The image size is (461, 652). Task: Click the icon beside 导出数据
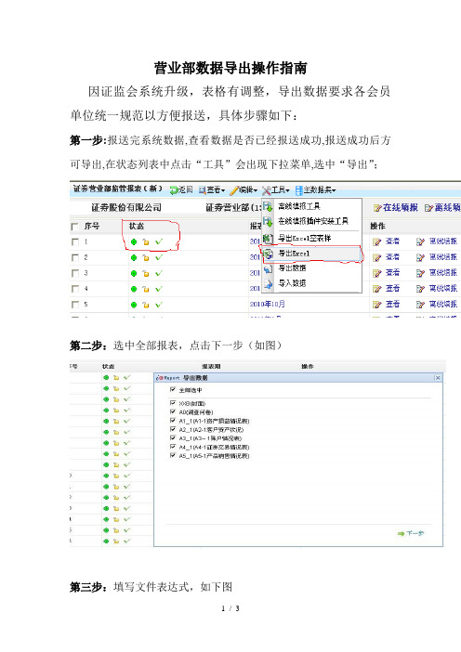click(x=269, y=268)
